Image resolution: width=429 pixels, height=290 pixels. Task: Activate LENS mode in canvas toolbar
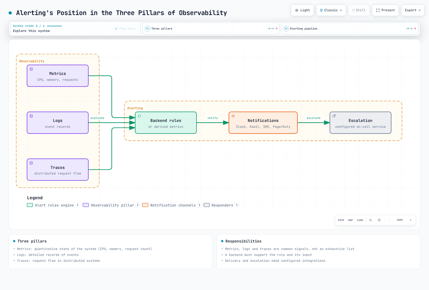(x=360, y=220)
